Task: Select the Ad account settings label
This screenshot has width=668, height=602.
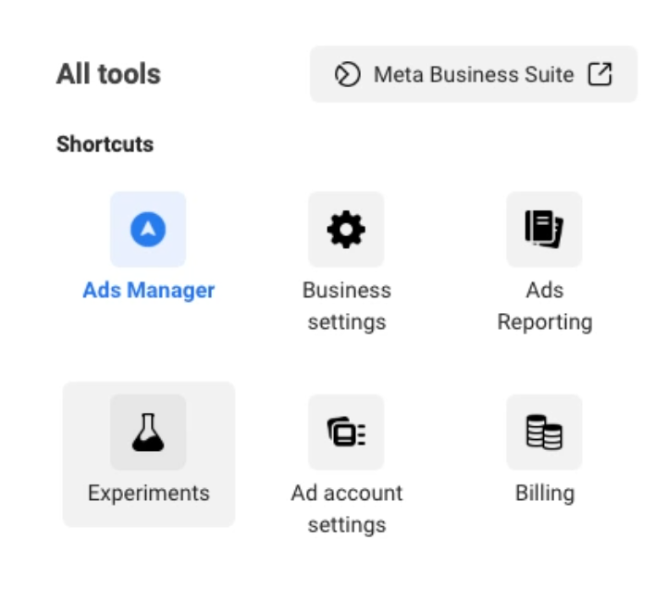Action: point(347,509)
